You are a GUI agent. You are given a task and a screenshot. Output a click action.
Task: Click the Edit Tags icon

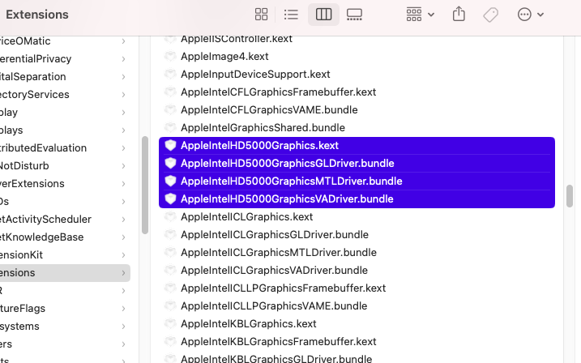pyautogui.click(x=489, y=15)
